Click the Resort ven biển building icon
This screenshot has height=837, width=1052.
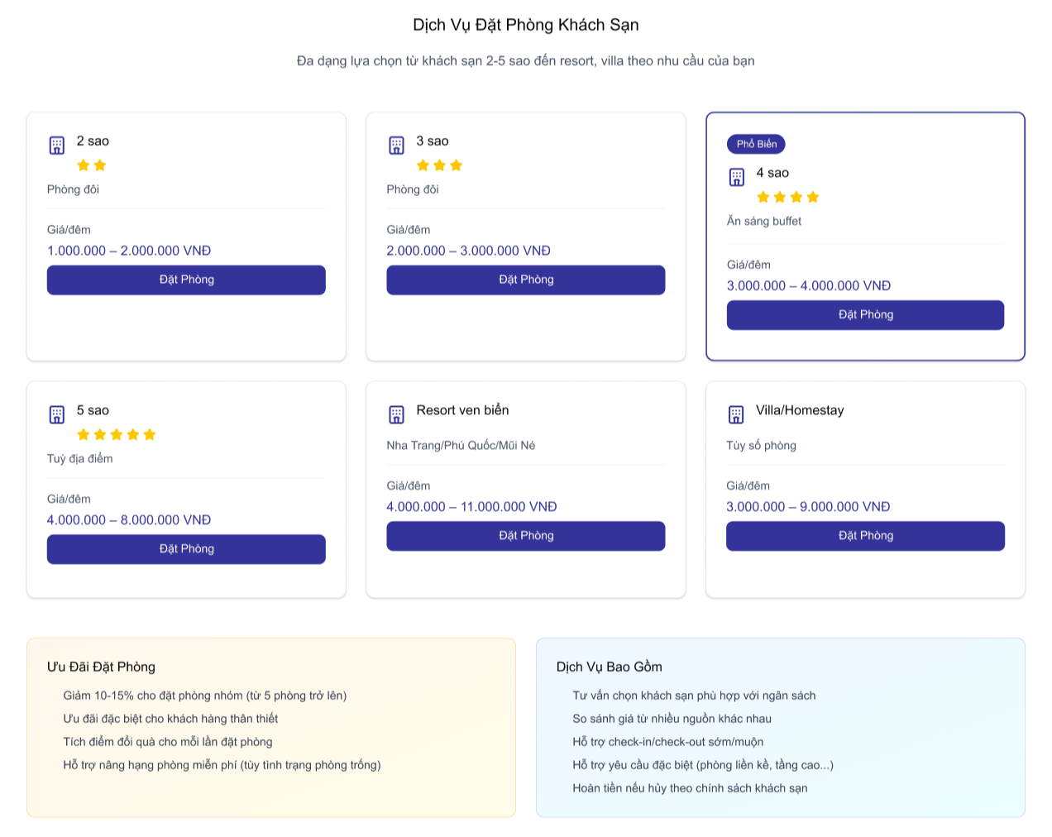[x=396, y=414]
